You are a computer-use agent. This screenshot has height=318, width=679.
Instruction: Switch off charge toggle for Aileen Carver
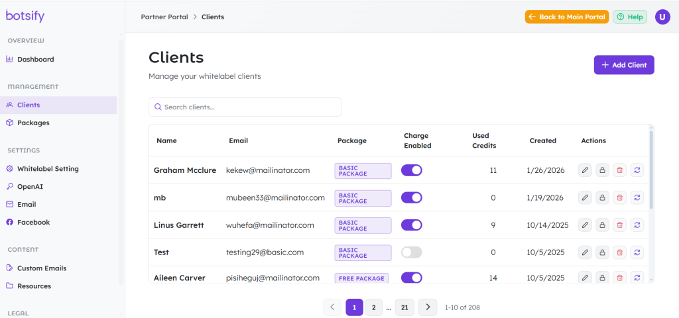pyautogui.click(x=411, y=278)
